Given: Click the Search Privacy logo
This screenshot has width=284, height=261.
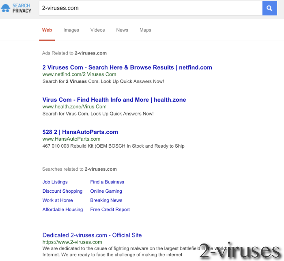Looking at the screenshot, I should click(x=16, y=8).
